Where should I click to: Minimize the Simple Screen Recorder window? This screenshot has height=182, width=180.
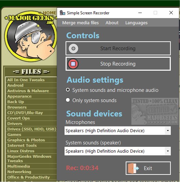coord(140,13)
